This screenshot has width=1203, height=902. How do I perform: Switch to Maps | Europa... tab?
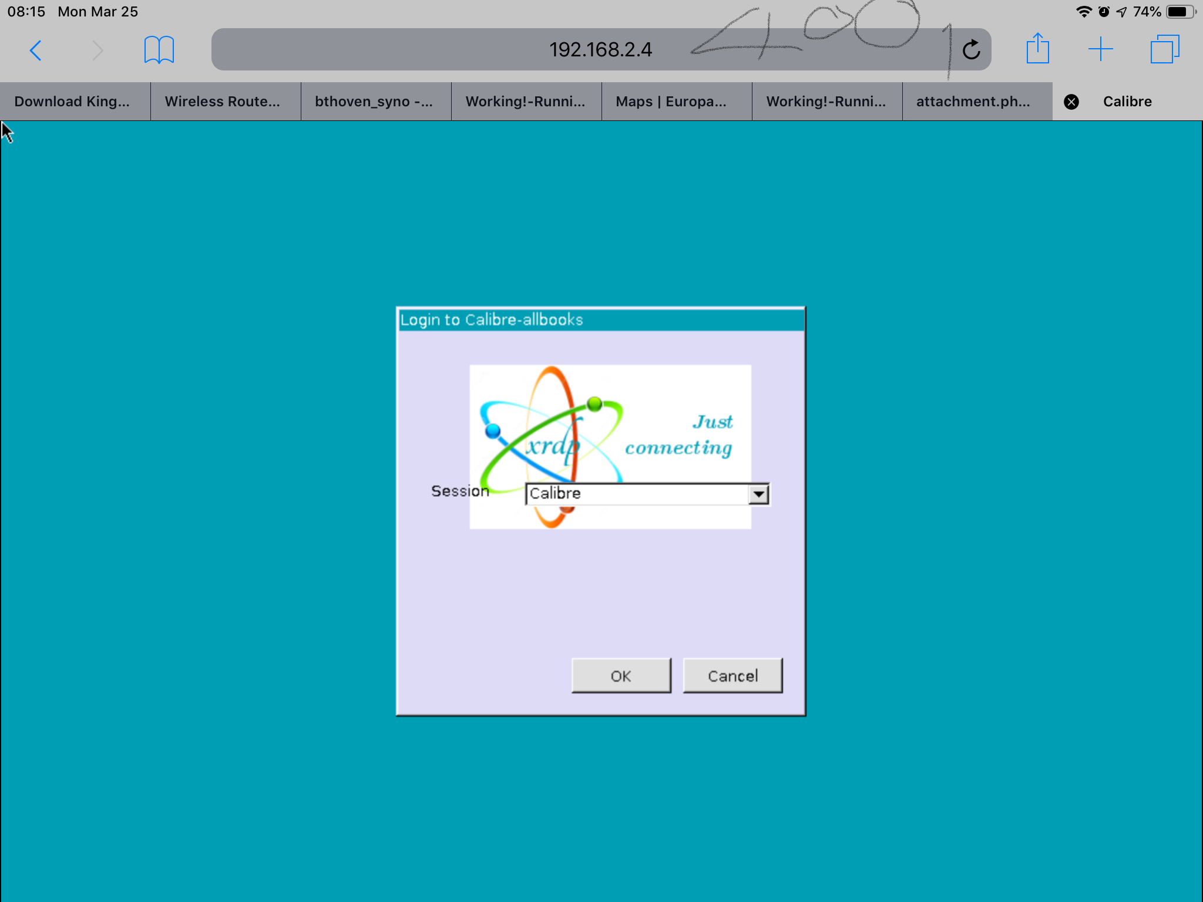(x=671, y=102)
